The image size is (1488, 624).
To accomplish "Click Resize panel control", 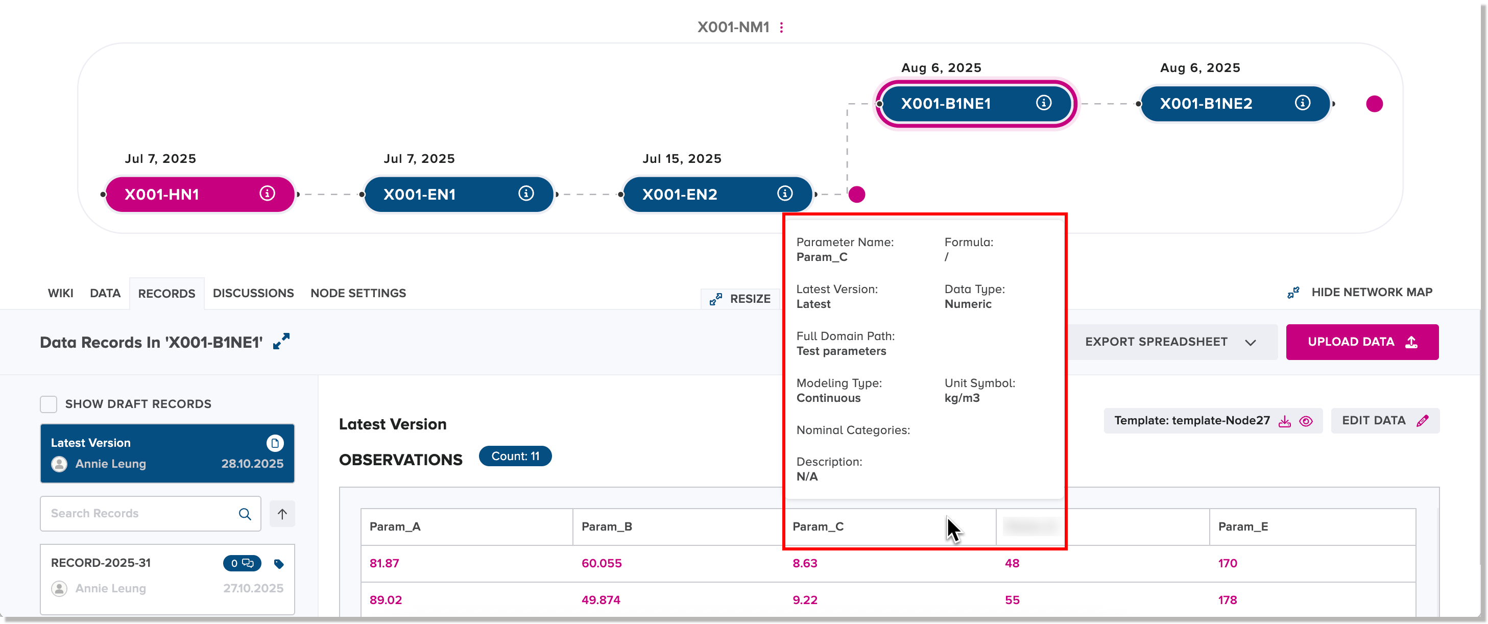I will point(740,299).
